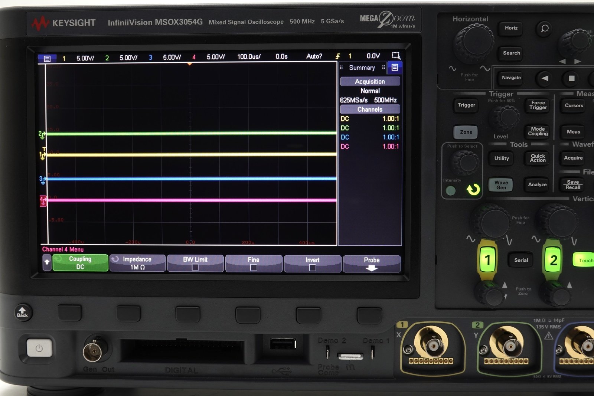Select channel 1 scale 5.00V/ in status bar

85,58
